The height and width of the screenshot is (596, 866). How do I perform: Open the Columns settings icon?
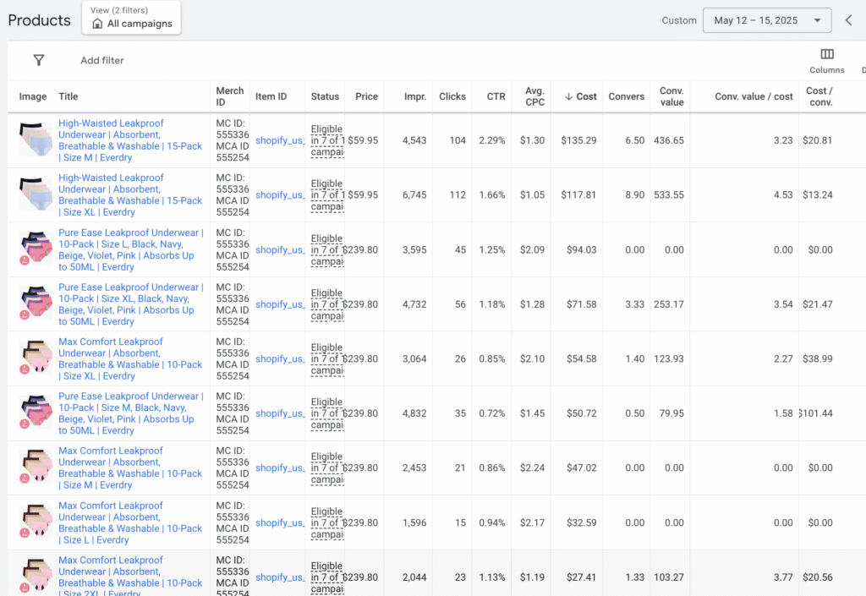click(x=827, y=54)
